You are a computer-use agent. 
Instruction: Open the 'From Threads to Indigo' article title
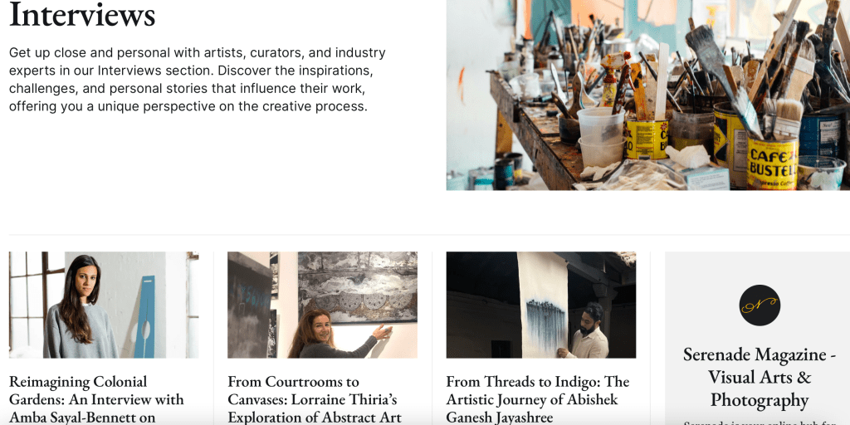(537, 399)
